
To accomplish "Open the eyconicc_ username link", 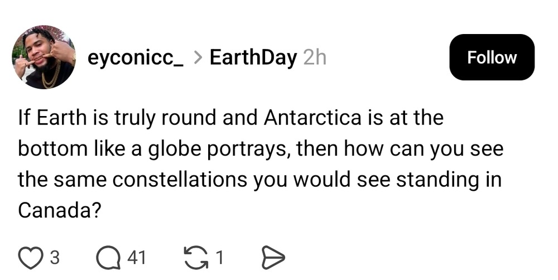I will tap(136, 57).
